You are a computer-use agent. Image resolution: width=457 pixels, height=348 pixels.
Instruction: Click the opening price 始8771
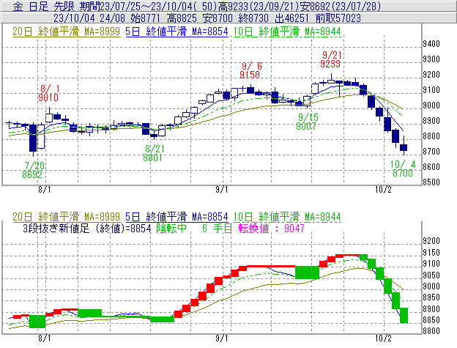(146, 18)
